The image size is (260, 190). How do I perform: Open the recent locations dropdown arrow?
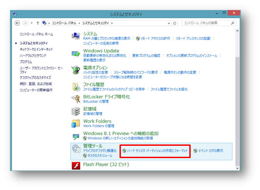pos(31,23)
